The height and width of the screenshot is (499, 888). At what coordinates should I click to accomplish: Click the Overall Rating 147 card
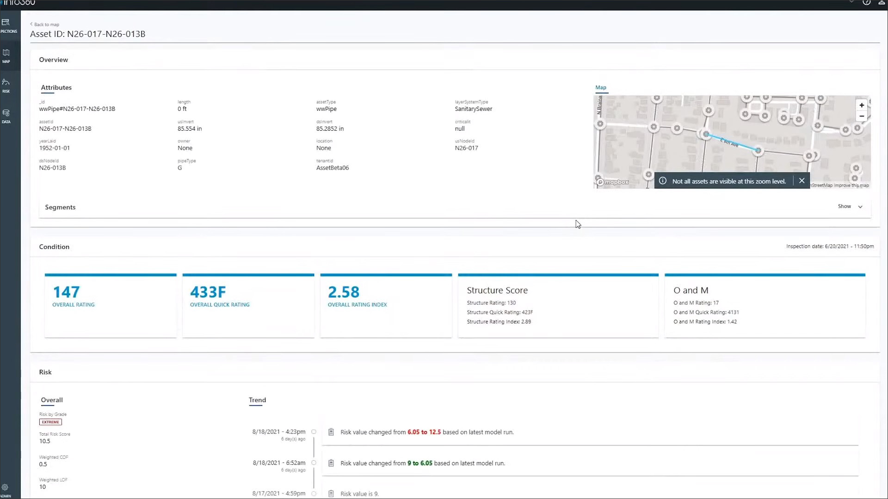click(x=111, y=305)
